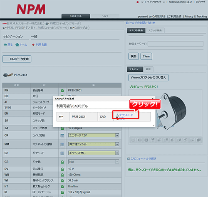
Task: Focus the 検索キーワード input field
Action: tap(176, 44)
